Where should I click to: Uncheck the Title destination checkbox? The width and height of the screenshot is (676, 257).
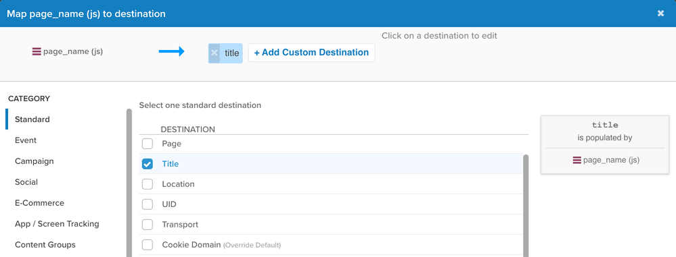coord(148,164)
